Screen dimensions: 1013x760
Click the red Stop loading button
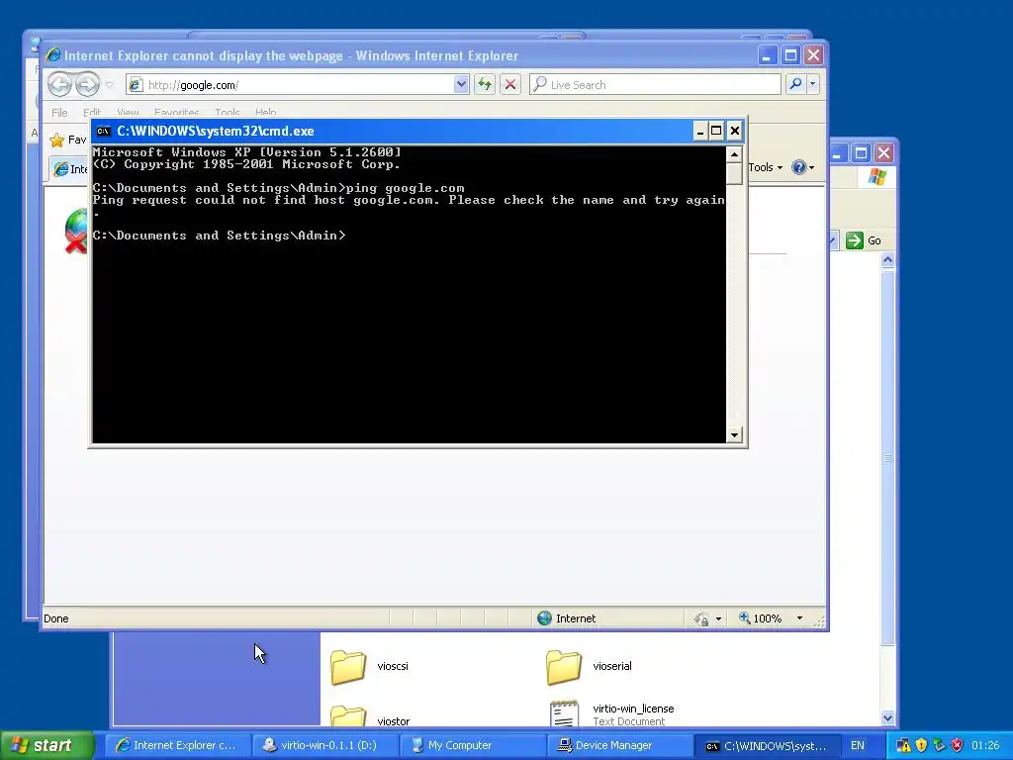coord(510,84)
